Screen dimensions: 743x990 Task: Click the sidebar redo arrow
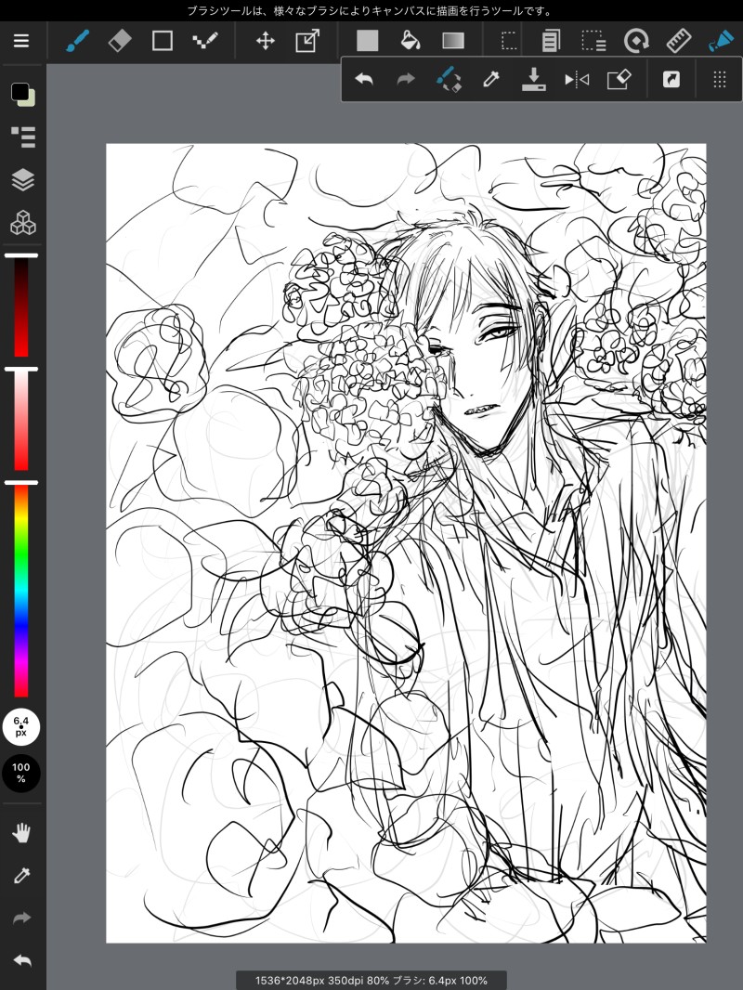(21, 918)
